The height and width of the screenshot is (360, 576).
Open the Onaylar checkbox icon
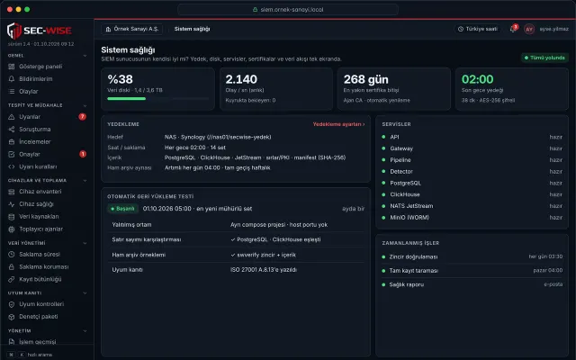12,154
